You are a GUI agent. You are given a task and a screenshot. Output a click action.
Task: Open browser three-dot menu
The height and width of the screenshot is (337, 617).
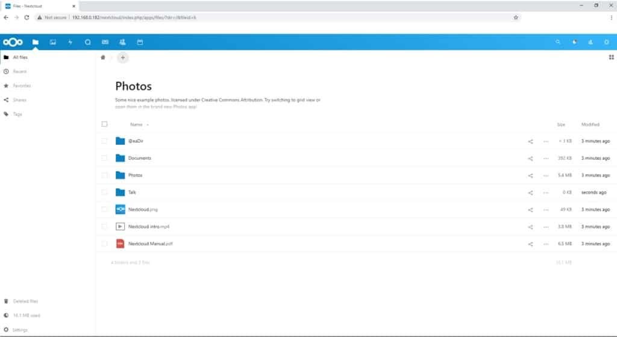[611, 17]
